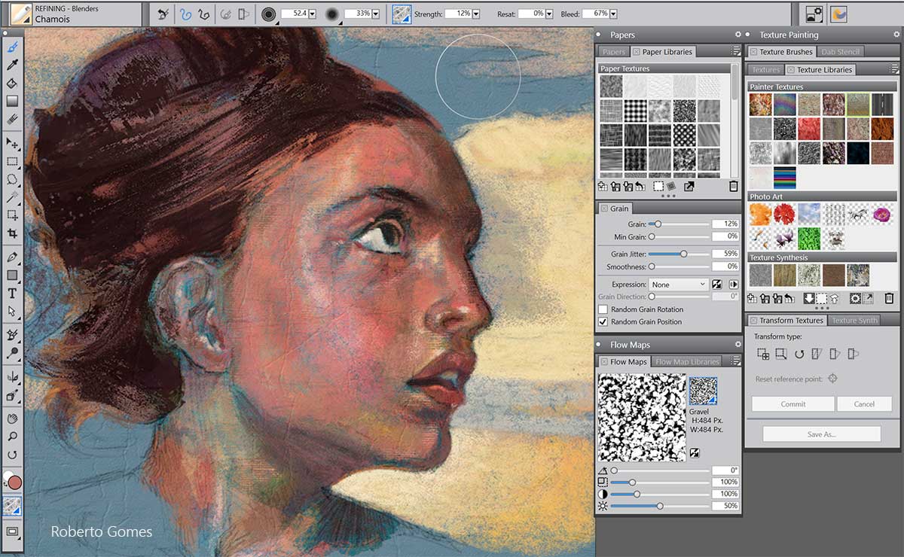Select the Paint Bucket tool

pyautogui.click(x=12, y=83)
